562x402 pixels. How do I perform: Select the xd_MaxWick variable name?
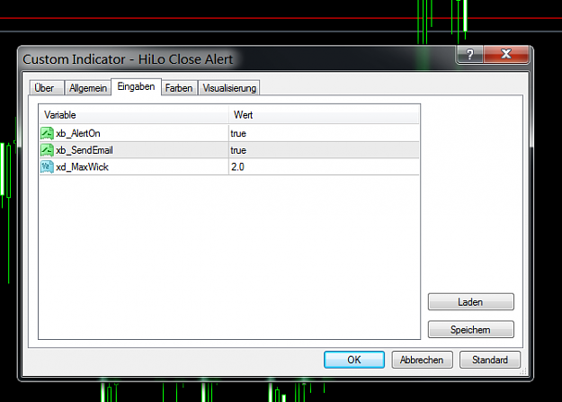pyautogui.click(x=82, y=167)
